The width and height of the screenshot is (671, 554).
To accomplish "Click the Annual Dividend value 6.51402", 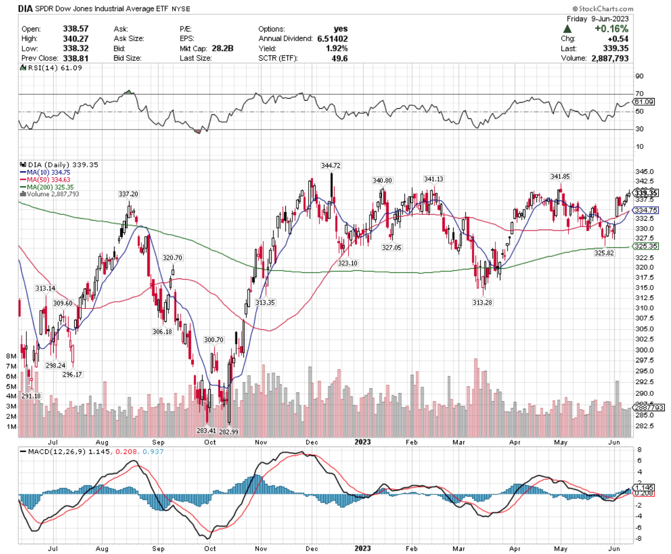I will pos(332,39).
